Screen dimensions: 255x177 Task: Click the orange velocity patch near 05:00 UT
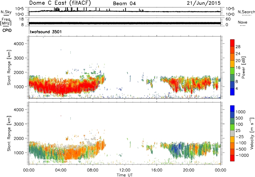pyautogui.click(x=72, y=154)
